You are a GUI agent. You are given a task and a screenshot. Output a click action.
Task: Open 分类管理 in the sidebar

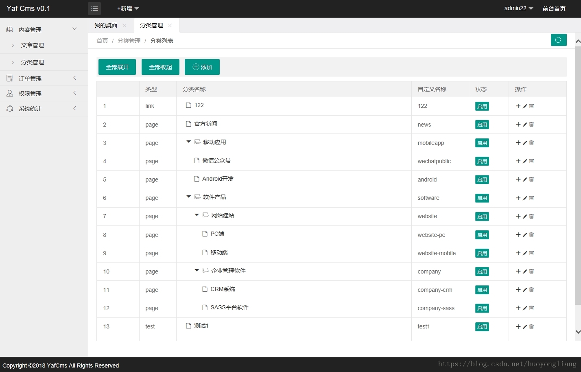(x=33, y=62)
